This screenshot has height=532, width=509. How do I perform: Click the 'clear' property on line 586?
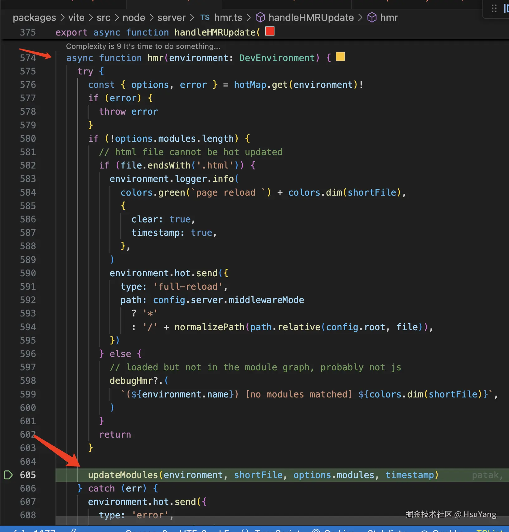145,219
